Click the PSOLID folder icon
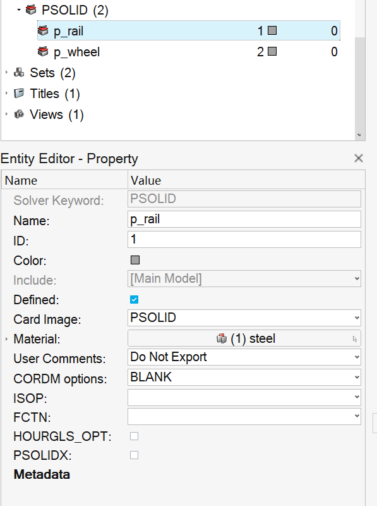The height and width of the screenshot is (506, 377). click(x=31, y=10)
